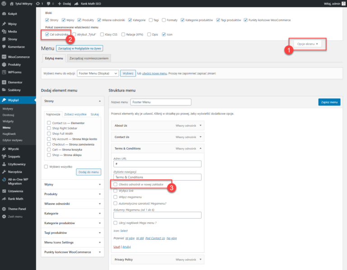Switch to the 'Zarządzaj rozmieszczeniem' tab
Screen dimensions: 347x270
click(89, 58)
